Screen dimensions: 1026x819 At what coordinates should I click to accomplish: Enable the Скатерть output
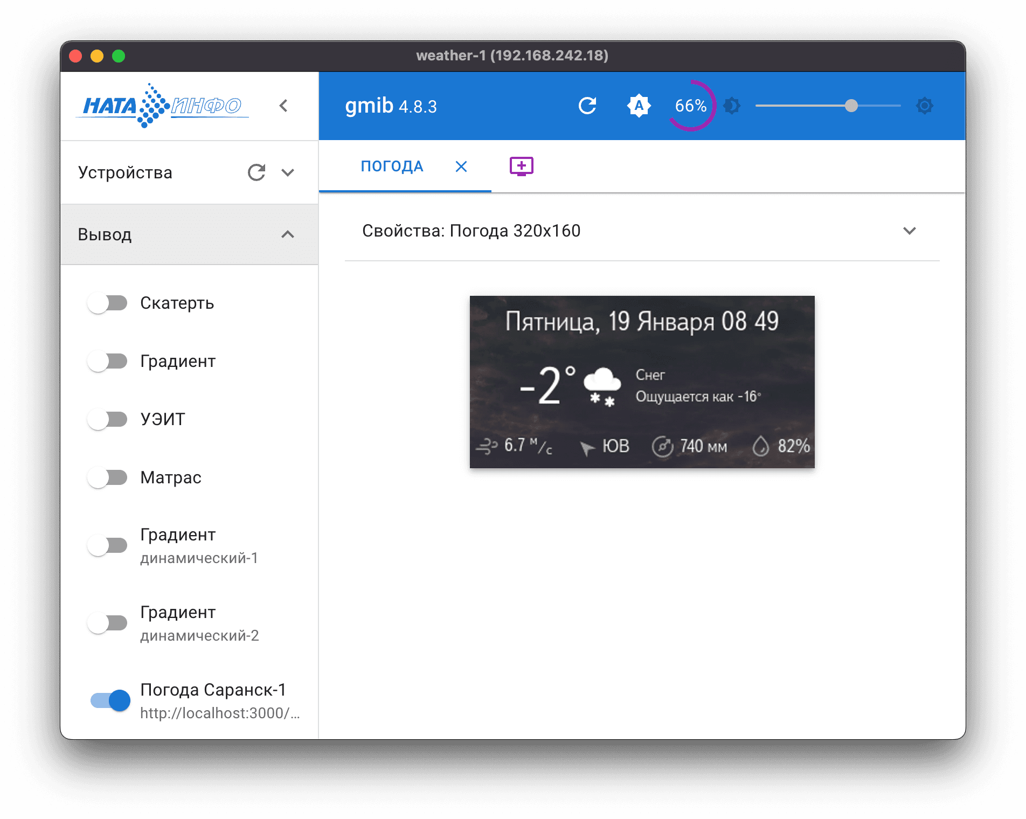(107, 303)
